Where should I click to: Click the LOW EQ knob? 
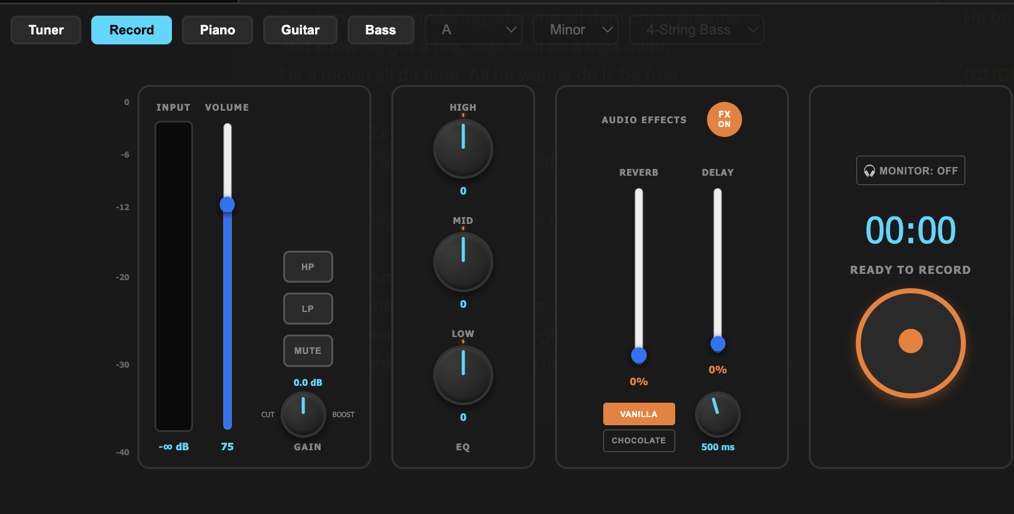(x=463, y=375)
